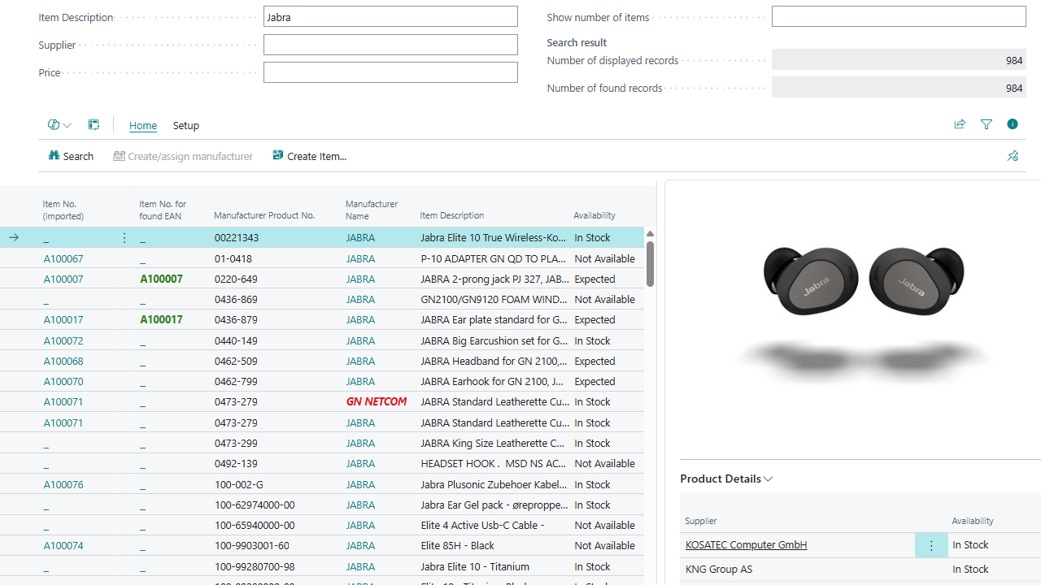1041x585 pixels.
Task: Select product number 0220-649 cell
Action: pos(237,279)
